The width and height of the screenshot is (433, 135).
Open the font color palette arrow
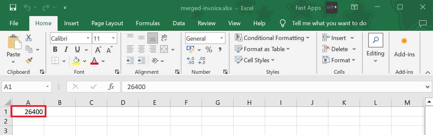[x=103, y=61]
